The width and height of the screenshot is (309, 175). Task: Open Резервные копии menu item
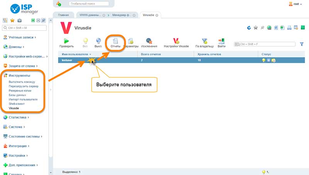20,91
